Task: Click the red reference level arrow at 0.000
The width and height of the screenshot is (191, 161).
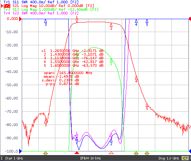Action: tap(20, 19)
